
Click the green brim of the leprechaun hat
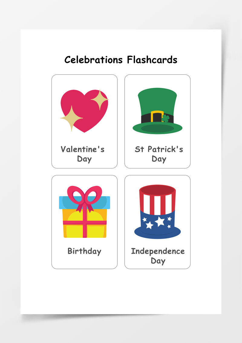[x=157, y=128]
